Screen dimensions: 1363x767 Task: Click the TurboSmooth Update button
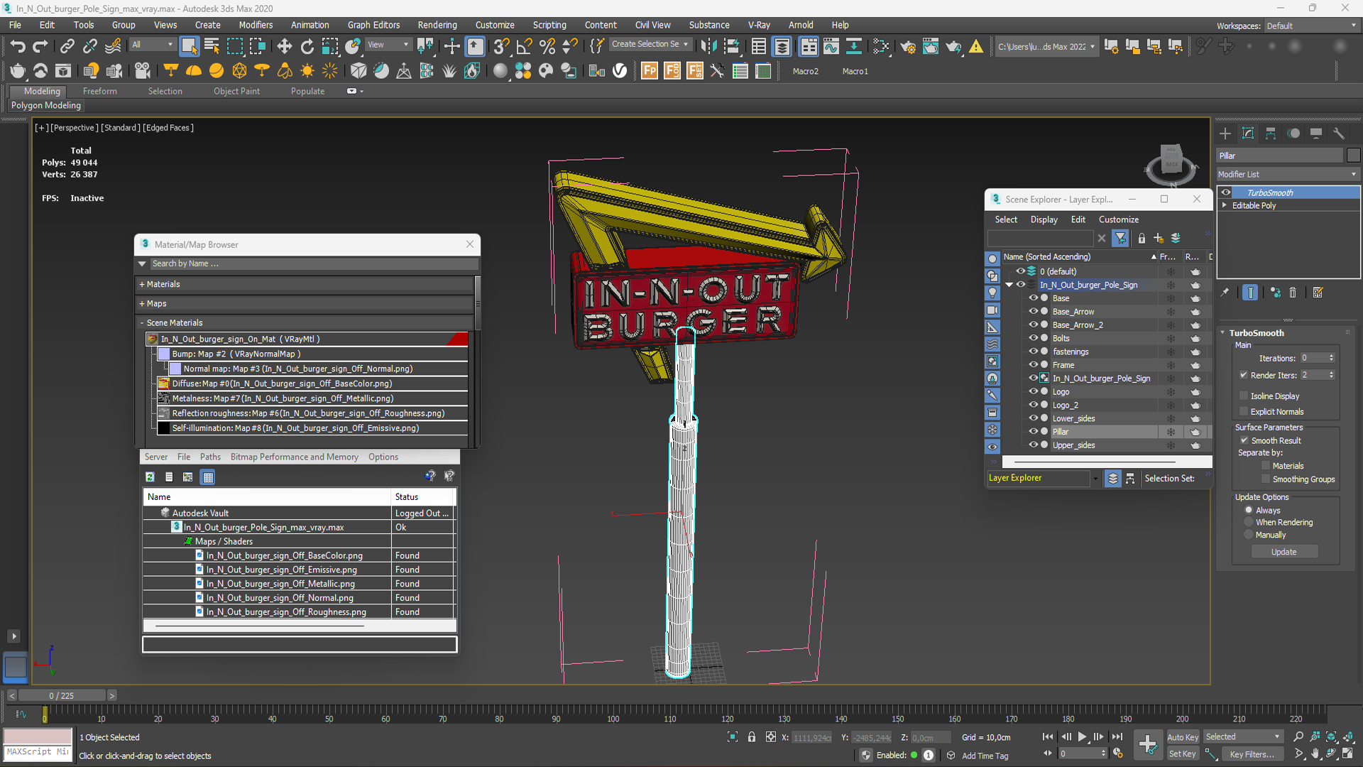[x=1284, y=552]
